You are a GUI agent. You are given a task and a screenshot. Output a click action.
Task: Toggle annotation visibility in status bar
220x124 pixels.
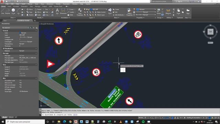(173, 118)
